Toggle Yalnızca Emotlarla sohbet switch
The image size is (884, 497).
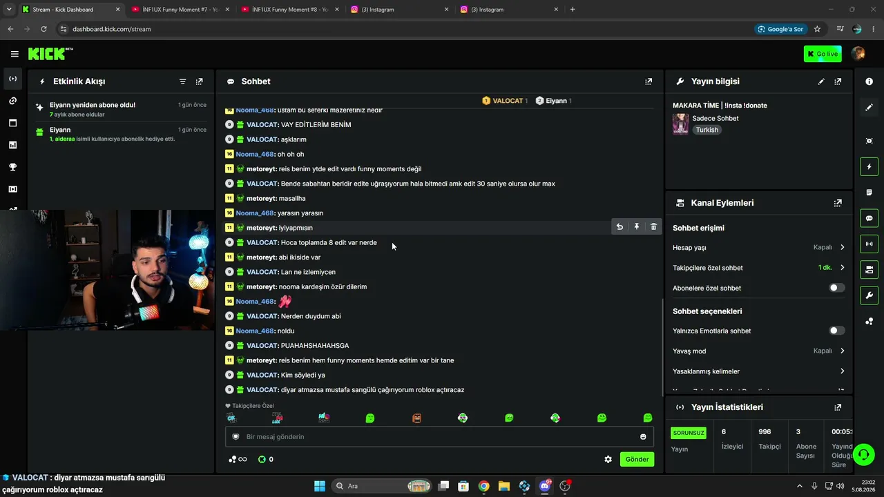(836, 331)
